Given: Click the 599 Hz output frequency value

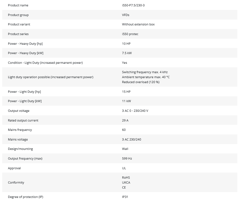Looking at the screenshot, I should pos(127,158).
